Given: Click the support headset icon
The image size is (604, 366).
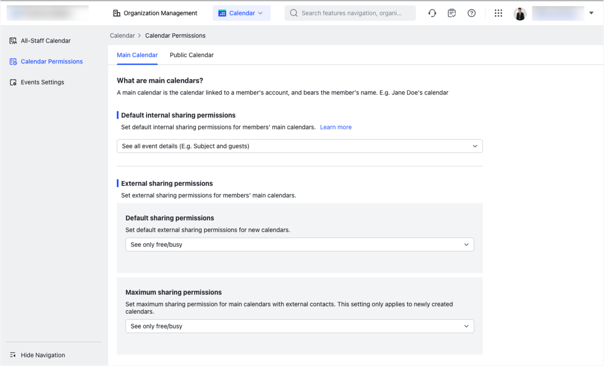Looking at the screenshot, I should [432, 13].
